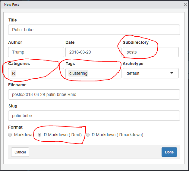The image size is (189, 171).
Task: Focus the Filename field with .Rmd path
Action: coord(94,94)
